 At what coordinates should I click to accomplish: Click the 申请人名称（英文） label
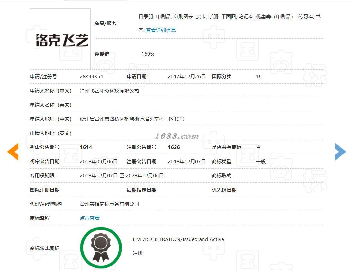coord(51,105)
